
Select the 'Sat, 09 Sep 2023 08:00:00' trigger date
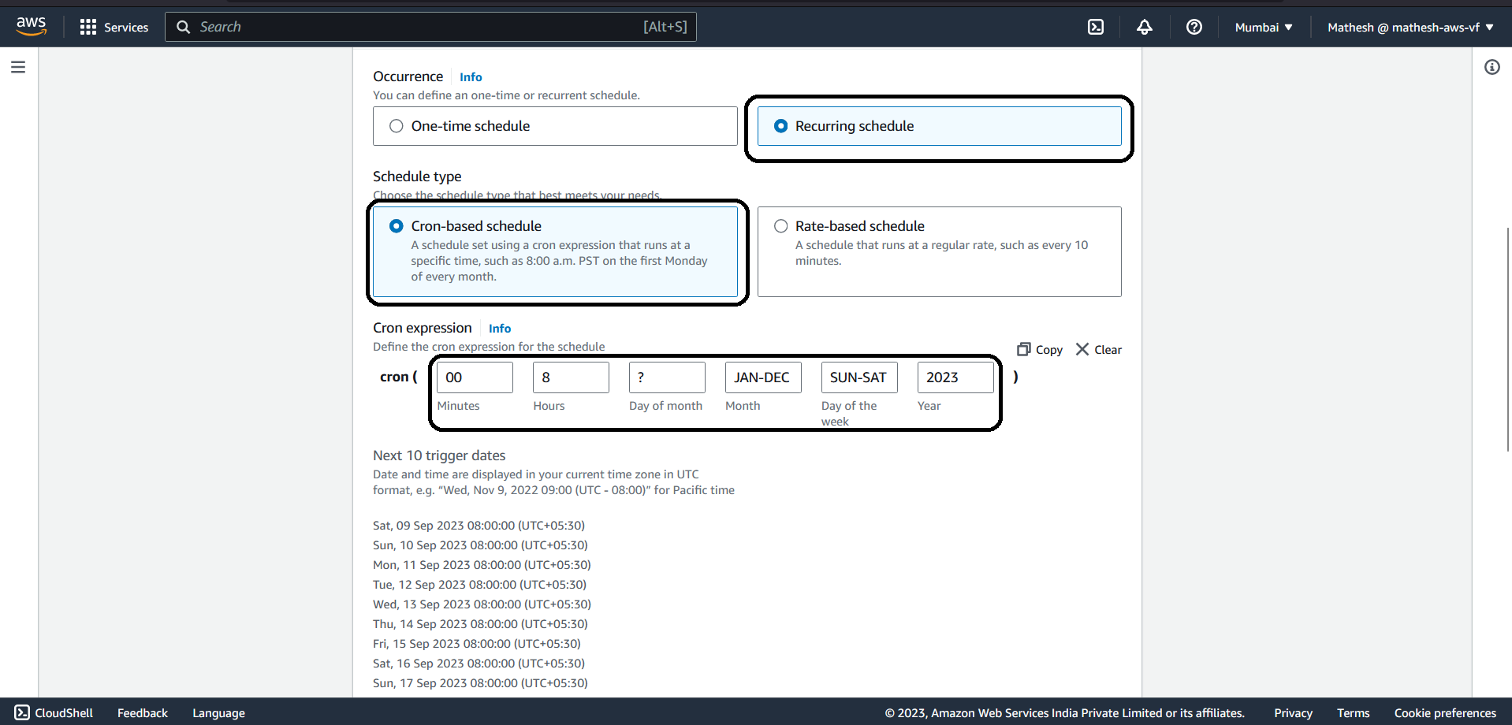pos(479,525)
